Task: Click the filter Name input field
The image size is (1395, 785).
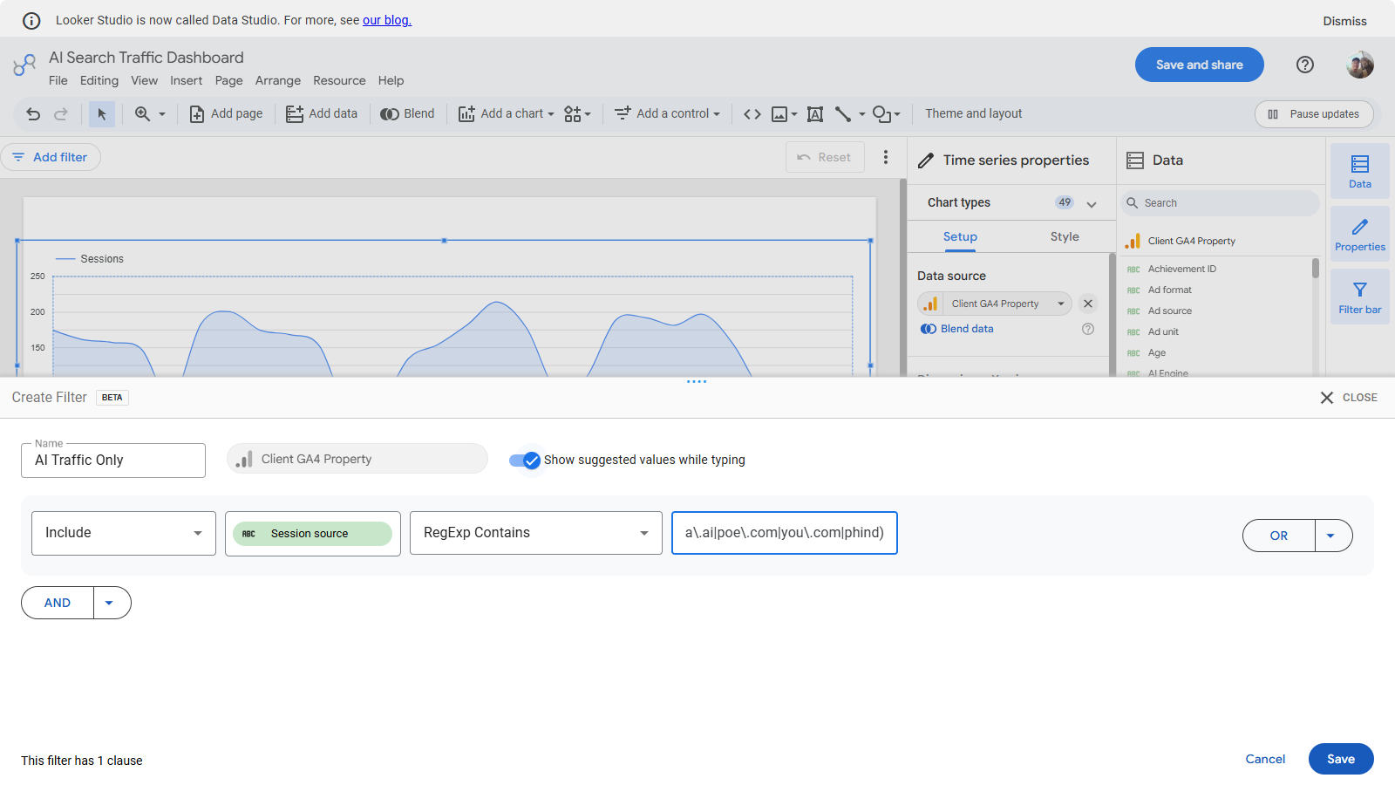Action: pos(113,461)
